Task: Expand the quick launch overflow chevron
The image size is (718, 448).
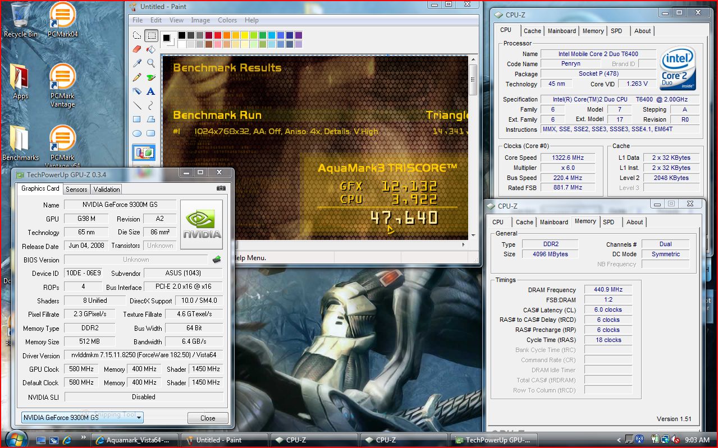Action: tap(84, 437)
